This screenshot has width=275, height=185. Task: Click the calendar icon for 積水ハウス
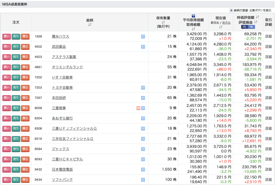[143, 37]
